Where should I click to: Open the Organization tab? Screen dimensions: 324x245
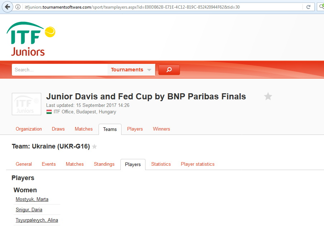coord(29,129)
